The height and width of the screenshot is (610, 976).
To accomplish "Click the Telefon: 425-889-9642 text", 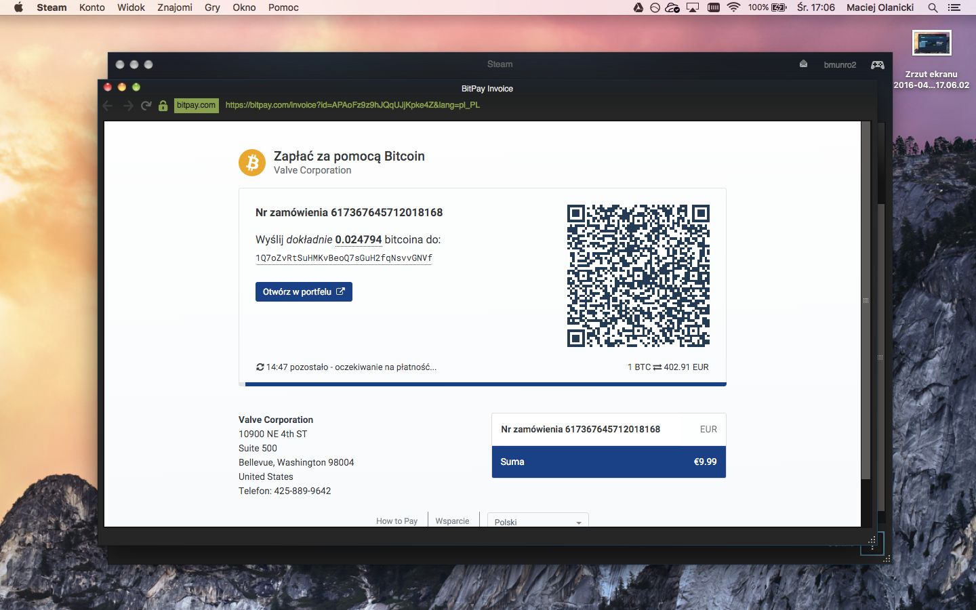I will click(x=285, y=491).
